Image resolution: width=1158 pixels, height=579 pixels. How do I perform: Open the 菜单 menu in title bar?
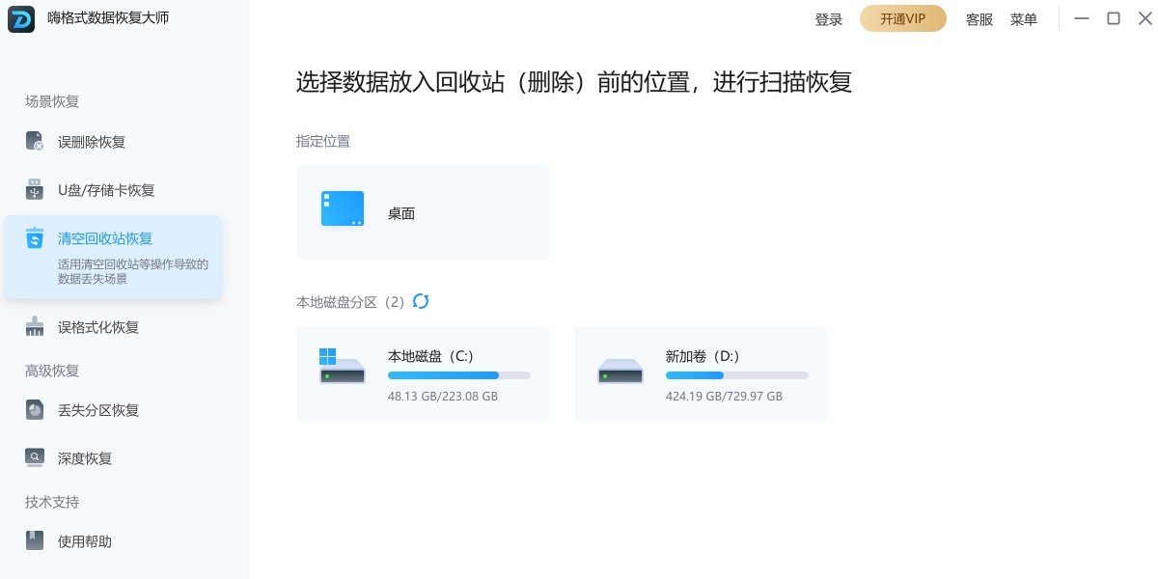point(1024,19)
